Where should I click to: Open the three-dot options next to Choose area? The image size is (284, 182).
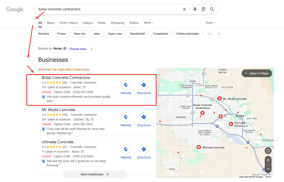(91, 49)
